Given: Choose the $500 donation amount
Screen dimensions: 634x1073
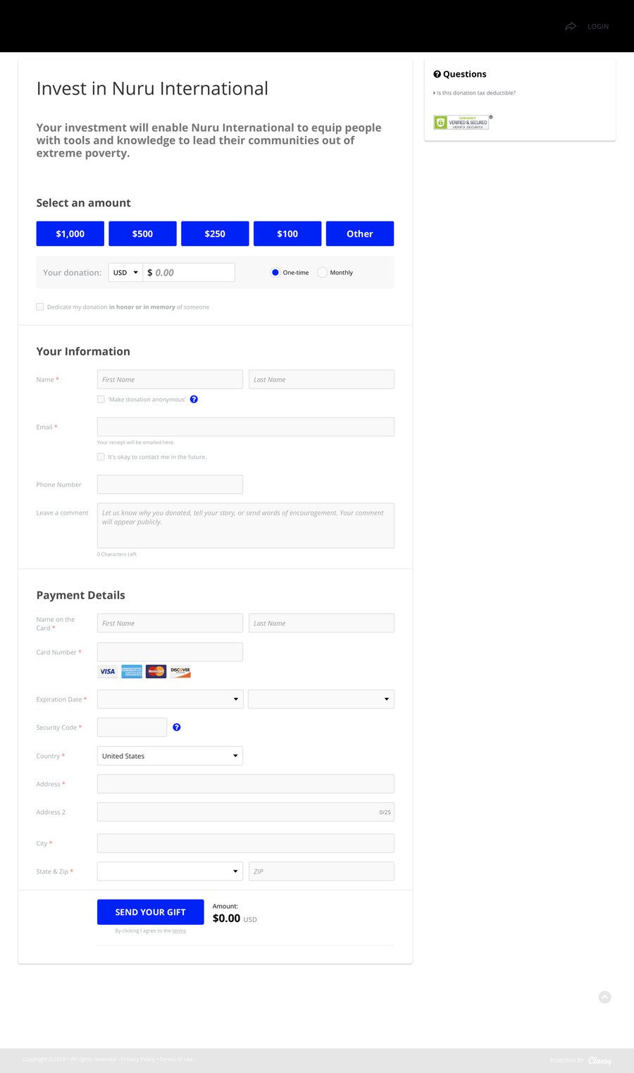Looking at the screenshot, I should [142, 233].
